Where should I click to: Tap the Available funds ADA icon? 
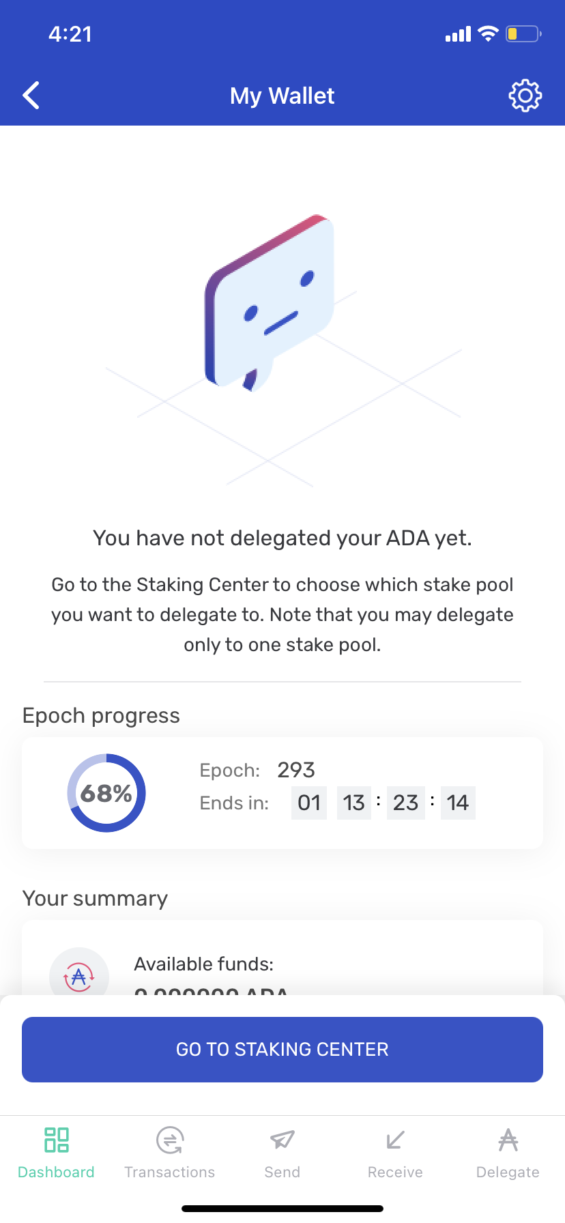click(79, 976)
